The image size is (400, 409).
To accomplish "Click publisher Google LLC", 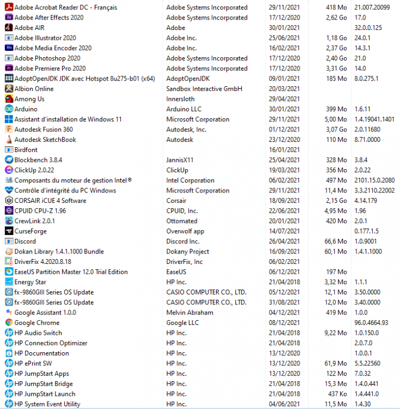I will (x=182, y=323).
